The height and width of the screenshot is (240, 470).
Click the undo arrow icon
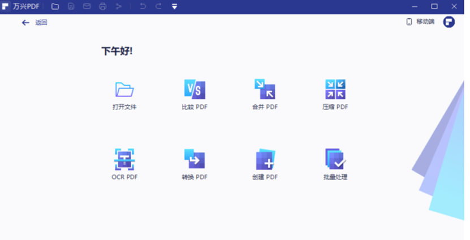pos(143,6)
